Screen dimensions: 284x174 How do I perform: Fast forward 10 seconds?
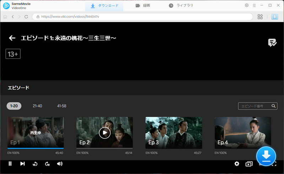click(47, 164)
